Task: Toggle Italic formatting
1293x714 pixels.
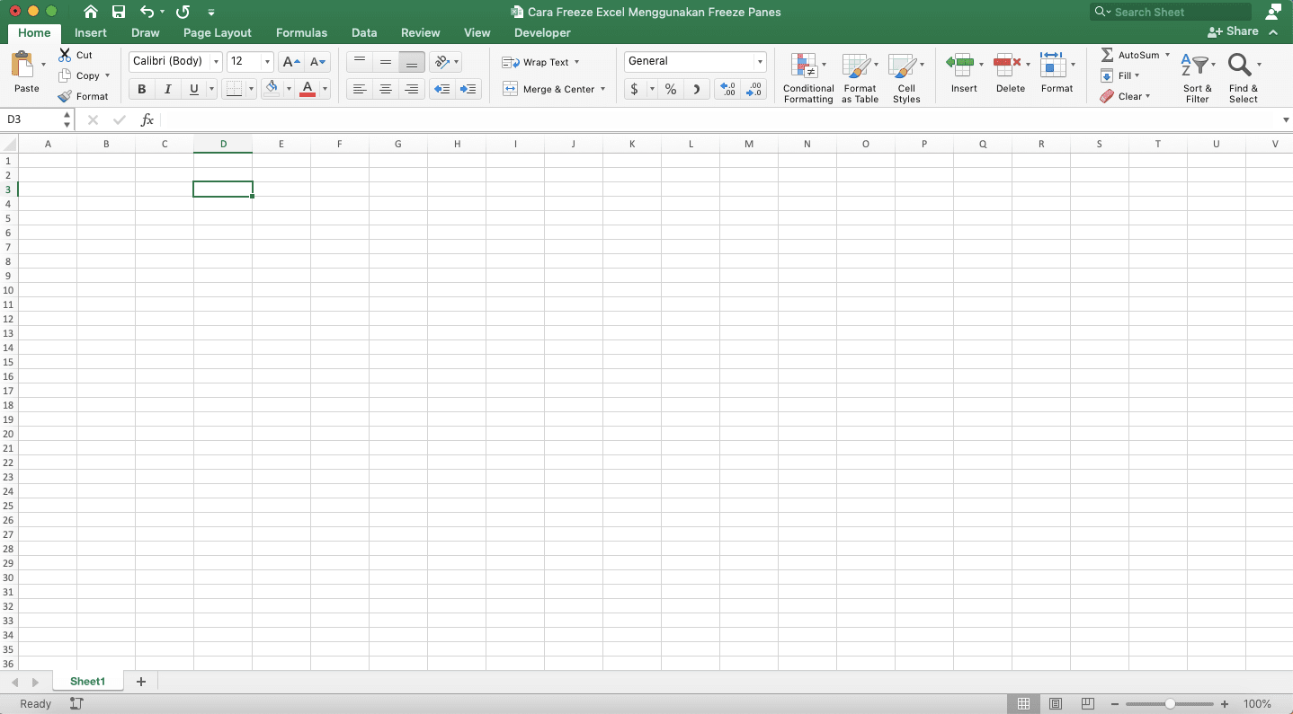Action: (167, 89)
